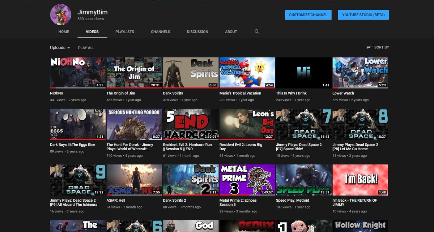434x232 pixels.
Task: Click the Play All button
Action: [x=86, y=48]
